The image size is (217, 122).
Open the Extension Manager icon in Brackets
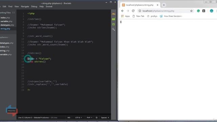[114, 19]
